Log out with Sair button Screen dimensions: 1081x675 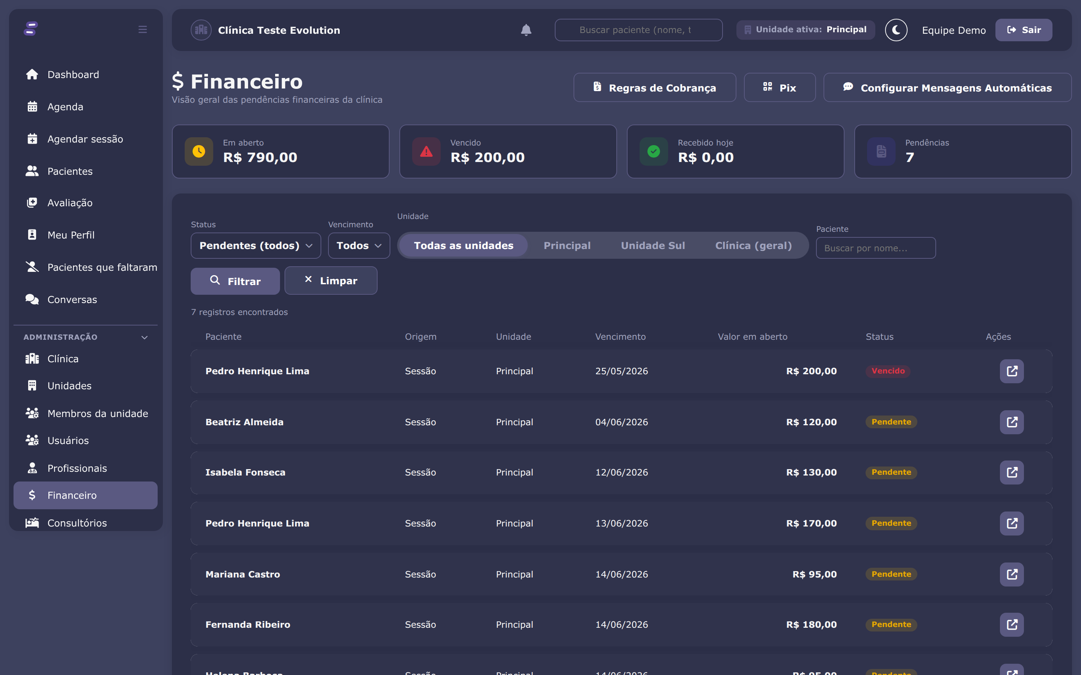pos(1023,30)
